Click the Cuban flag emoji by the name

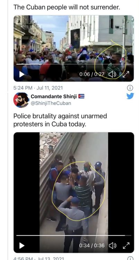[x=81, y=96]
